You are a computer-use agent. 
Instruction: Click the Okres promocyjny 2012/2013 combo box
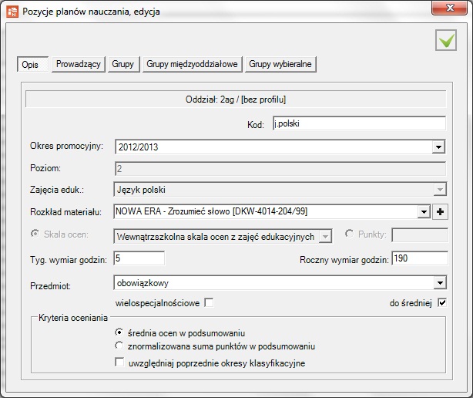click(x=280, y=147)
